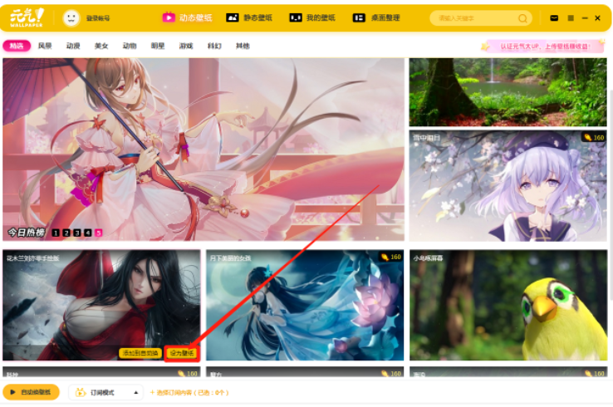613x407 pixels.
Task: Open the message inbox icon in title bar
Action: (554, 17)
